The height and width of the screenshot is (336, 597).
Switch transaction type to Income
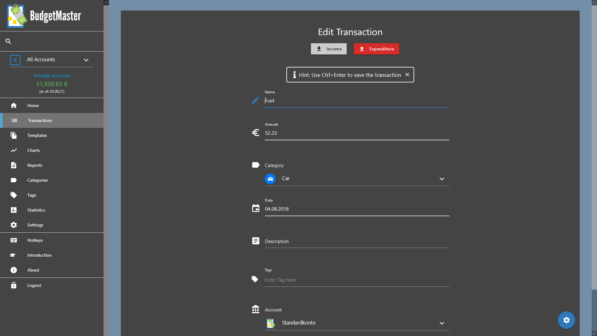click(329, 49)
